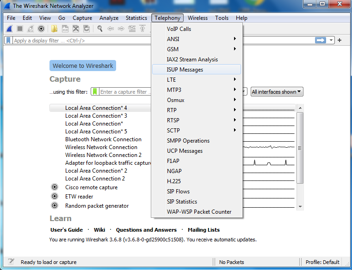Click the save capture file icon
Screen dimensions: 352x270
pos(65,29)
